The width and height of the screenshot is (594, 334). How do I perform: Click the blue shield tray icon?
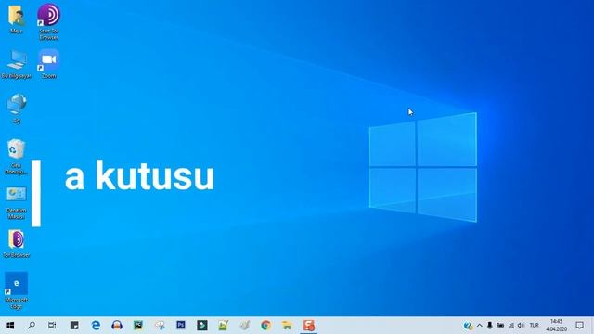click(468, 326)
